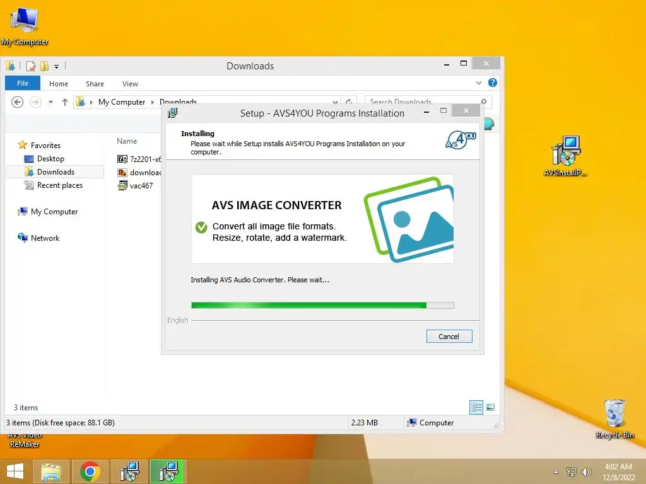Open Customize Quick Access Toolbar dropdown
Image resolution: width=646 pixels, height=484 pixels.
pyautogui.click(x=56, y=66)
